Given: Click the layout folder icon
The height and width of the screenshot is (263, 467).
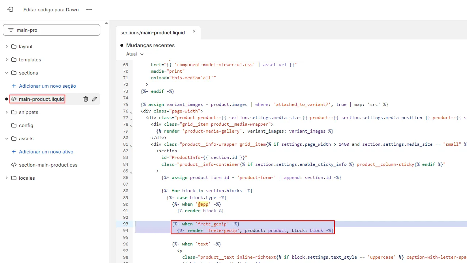Looking at the screenshot, I should 14,46.
